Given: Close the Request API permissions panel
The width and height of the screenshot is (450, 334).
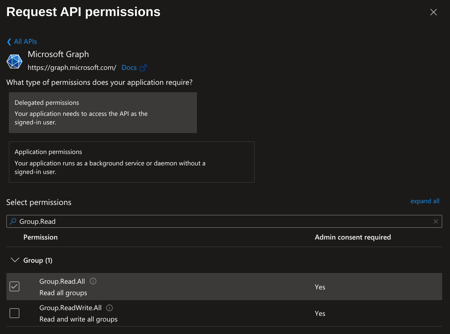Looking at the screenshot, I should click(x=433, y=12).
